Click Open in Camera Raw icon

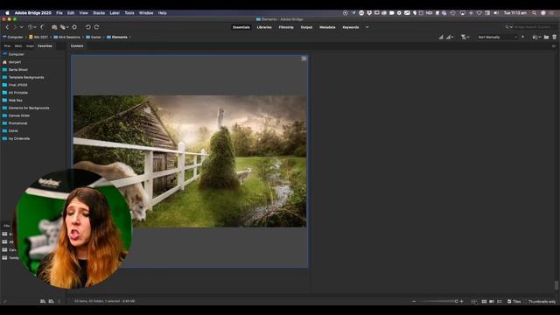(74, 27)
